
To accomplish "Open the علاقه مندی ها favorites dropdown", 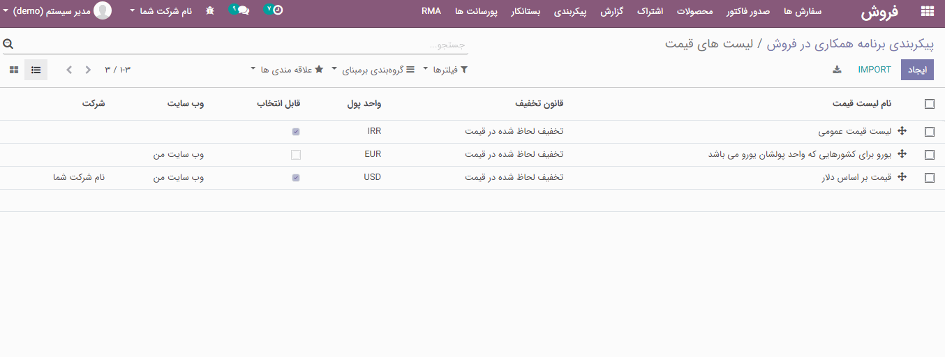I will (287, 70).
